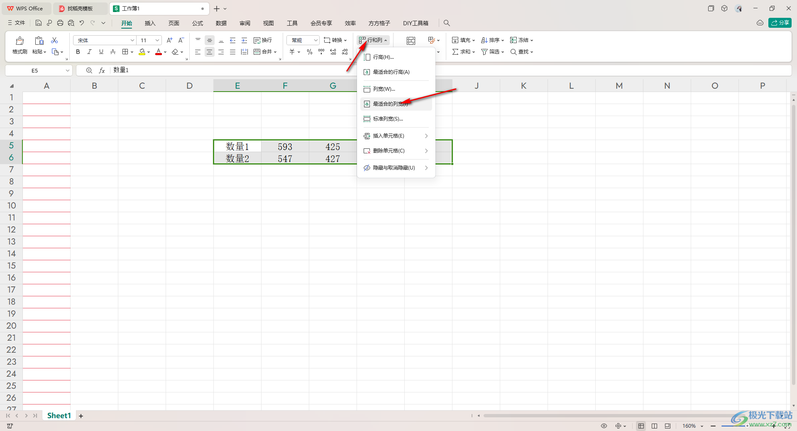The width and height of the screenshot is (797, 431).
Task: Click the 合并 merge cells button
Action: pyautogui.click(x=265, y=52)
